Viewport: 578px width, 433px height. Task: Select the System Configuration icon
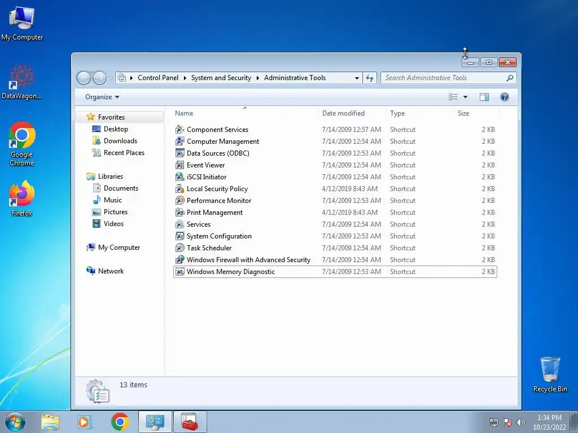point(179,236)
